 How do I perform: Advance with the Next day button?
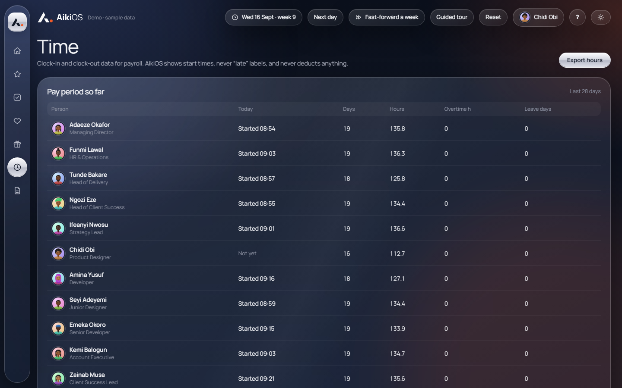pyautogui.click(x=325, y=17)
